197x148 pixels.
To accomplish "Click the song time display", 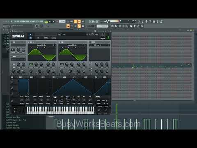I will [x=94, y=21].
